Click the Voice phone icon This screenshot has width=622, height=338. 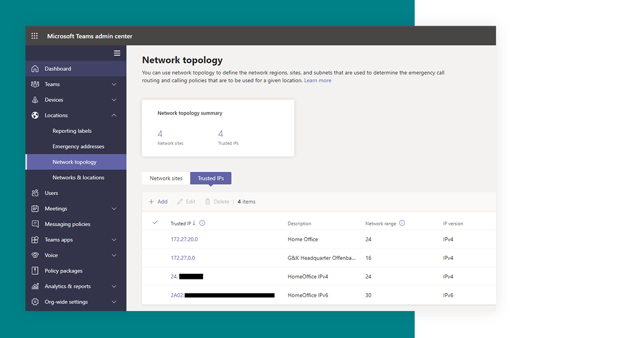(x=35, y=255)
